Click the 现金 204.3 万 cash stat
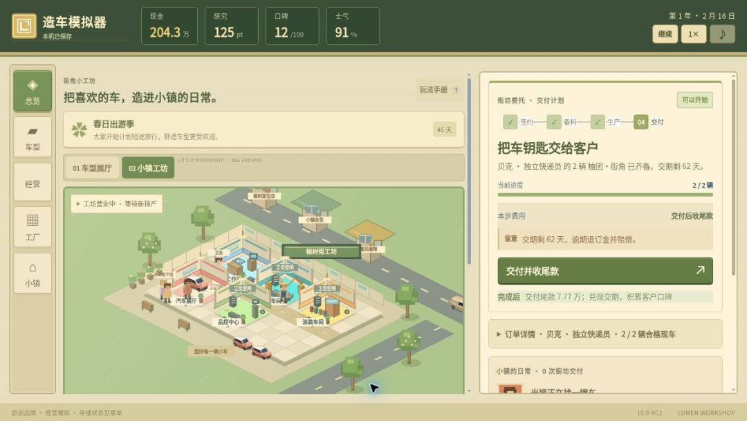The height and width of the screenshot is (421, 747). pyautogui.click(x=169, y=26)
